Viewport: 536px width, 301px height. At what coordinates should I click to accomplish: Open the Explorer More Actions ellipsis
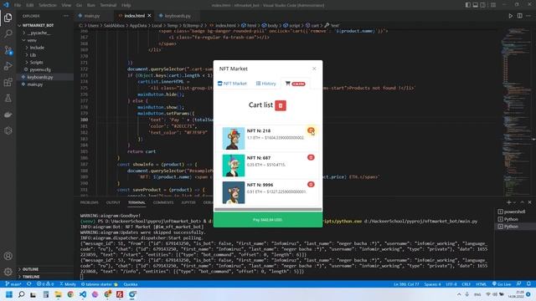tap(66, 16)
